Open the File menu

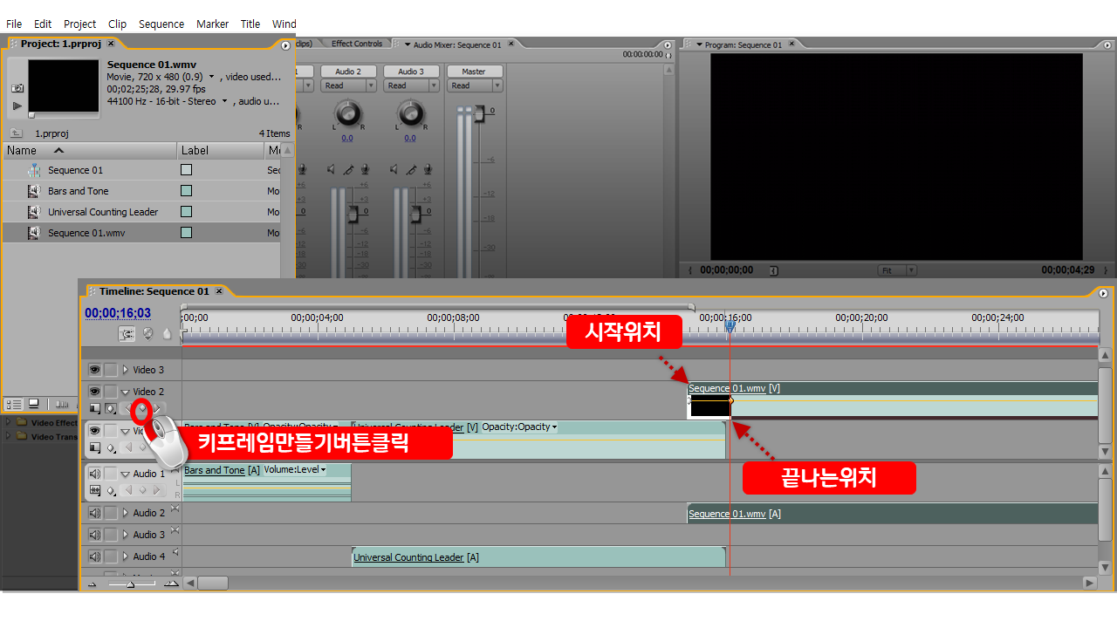click(x=14, y=24)
